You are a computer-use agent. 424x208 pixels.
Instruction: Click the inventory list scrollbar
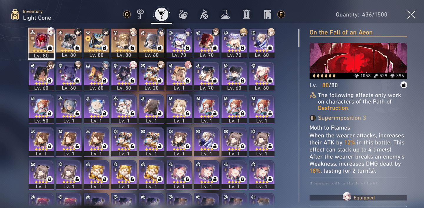299,38
